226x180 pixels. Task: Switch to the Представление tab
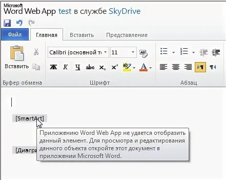127,35
